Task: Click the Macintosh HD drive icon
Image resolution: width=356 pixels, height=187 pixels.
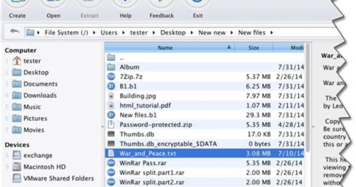Action: point(17,167)
